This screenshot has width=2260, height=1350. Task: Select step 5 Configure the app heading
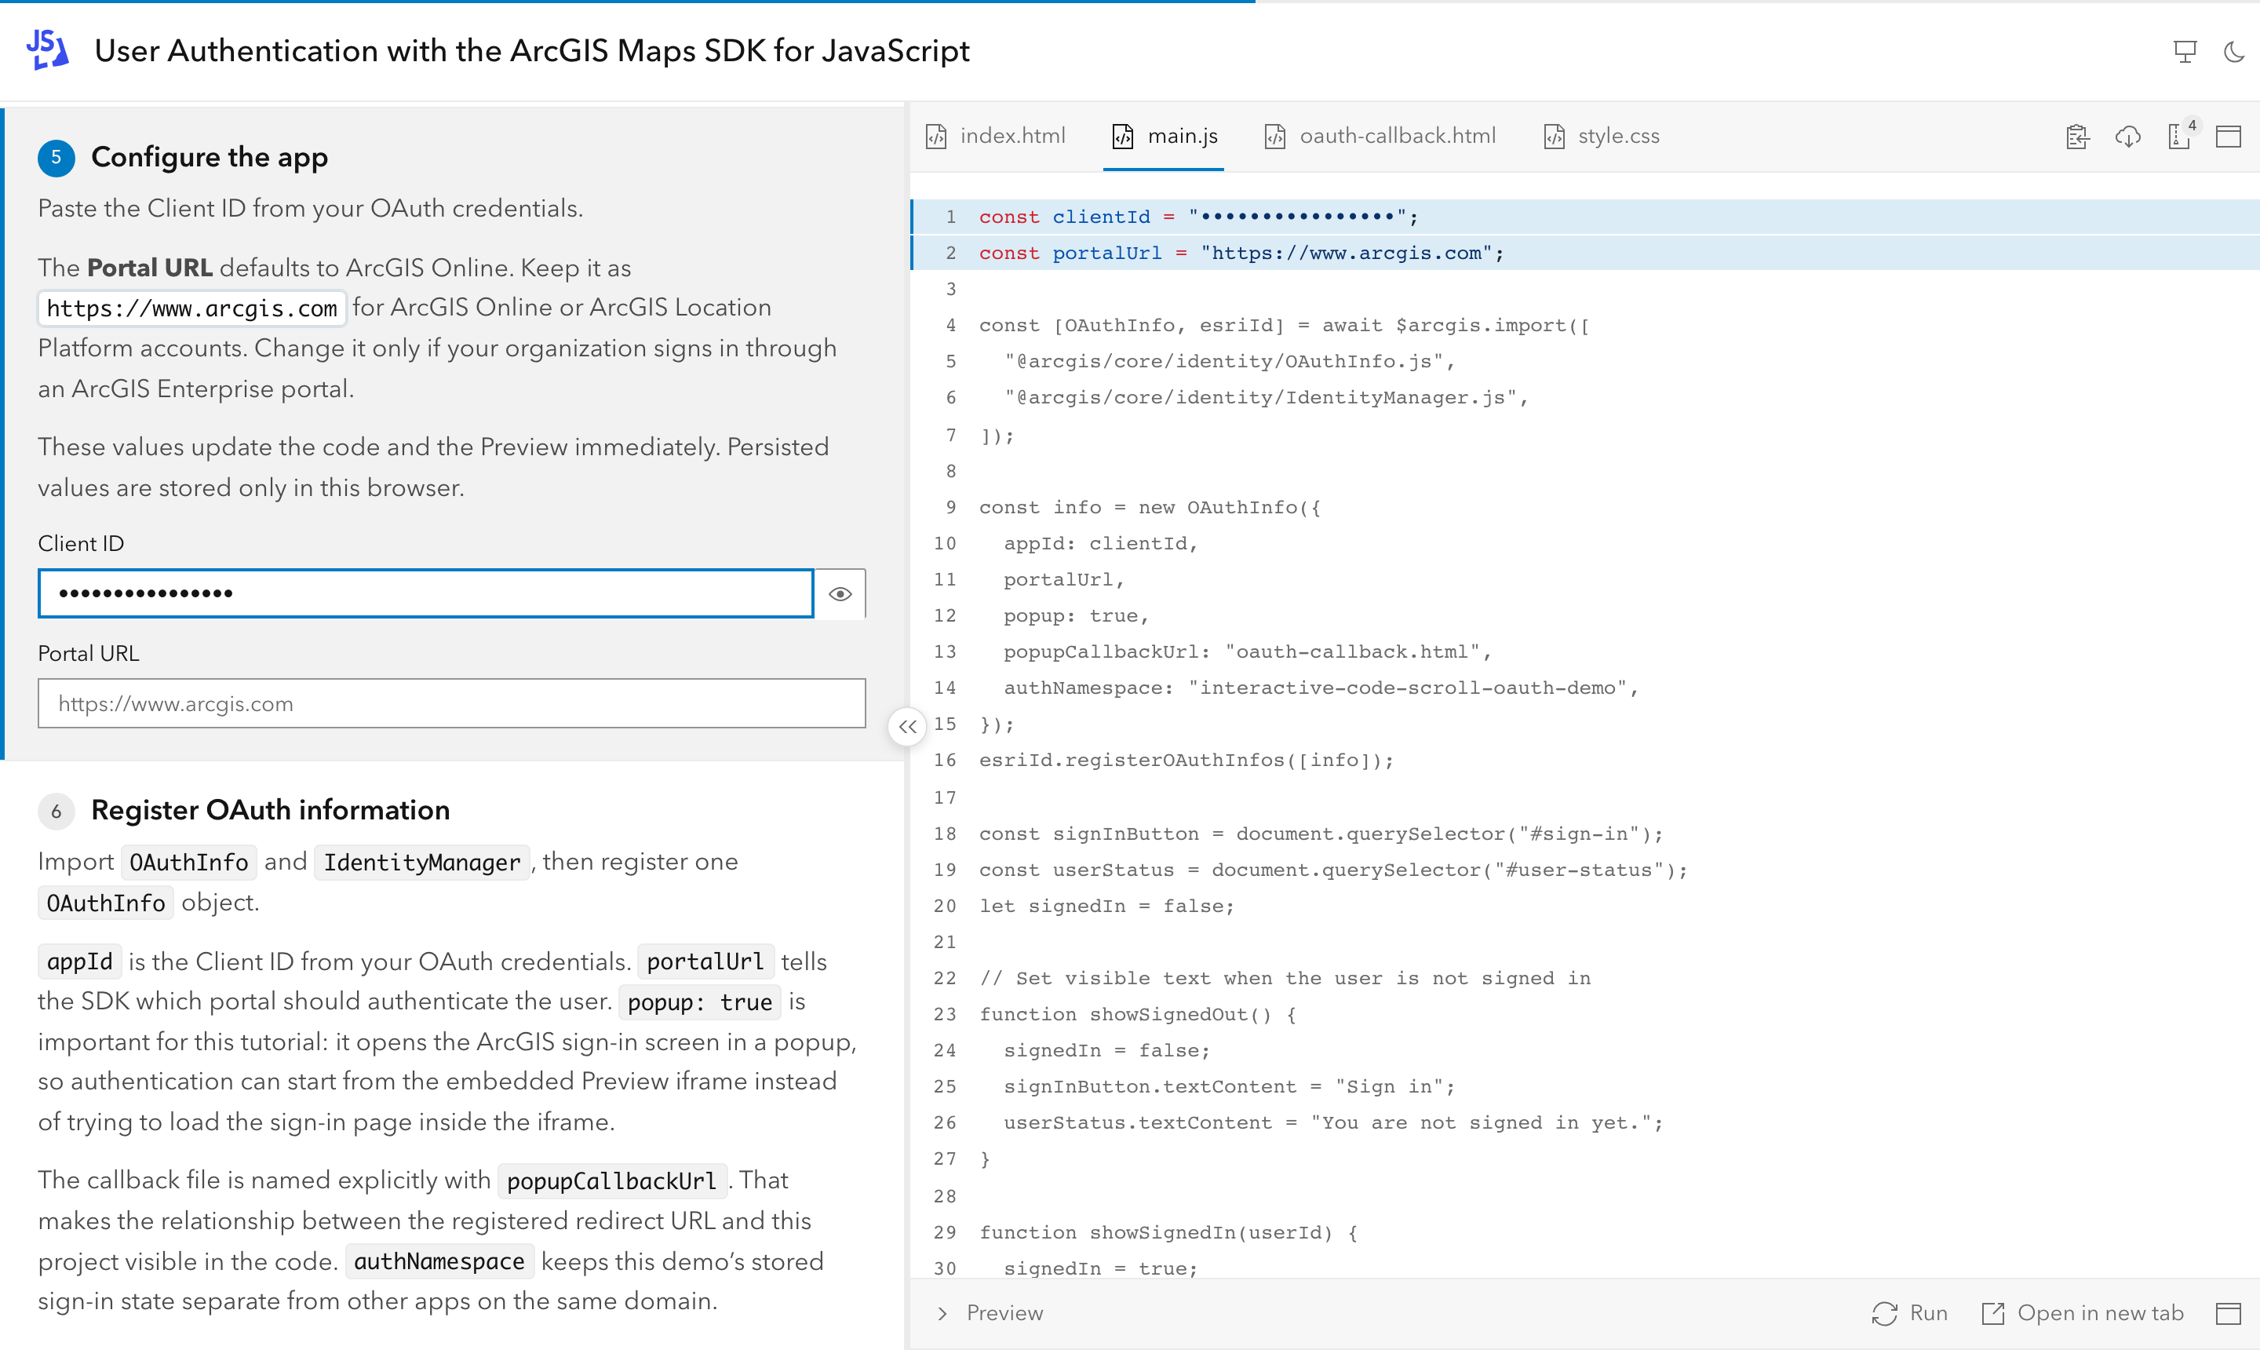click(210, 158)
